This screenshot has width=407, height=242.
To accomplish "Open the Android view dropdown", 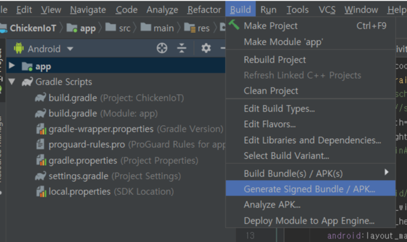I will pos(70,48).
